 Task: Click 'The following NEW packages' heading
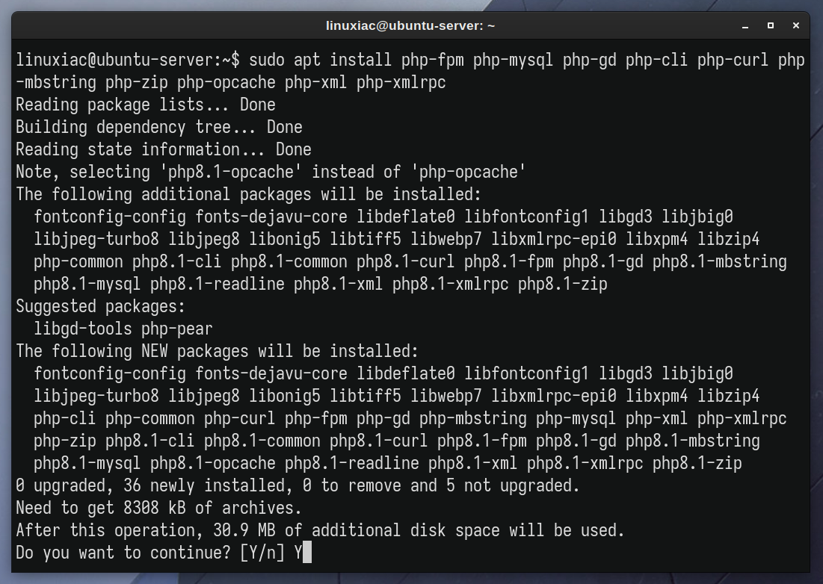click(217, 351)
